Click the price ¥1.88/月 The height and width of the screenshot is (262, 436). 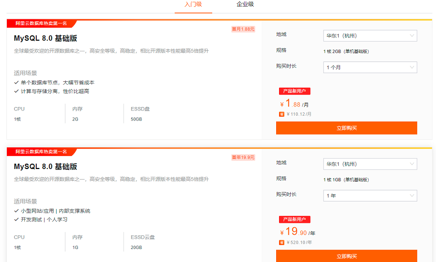click(294, 104)
